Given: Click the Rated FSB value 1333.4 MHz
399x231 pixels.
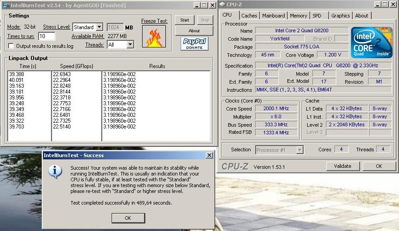Looking at the screenshot, I should click(x=276, y=133).
